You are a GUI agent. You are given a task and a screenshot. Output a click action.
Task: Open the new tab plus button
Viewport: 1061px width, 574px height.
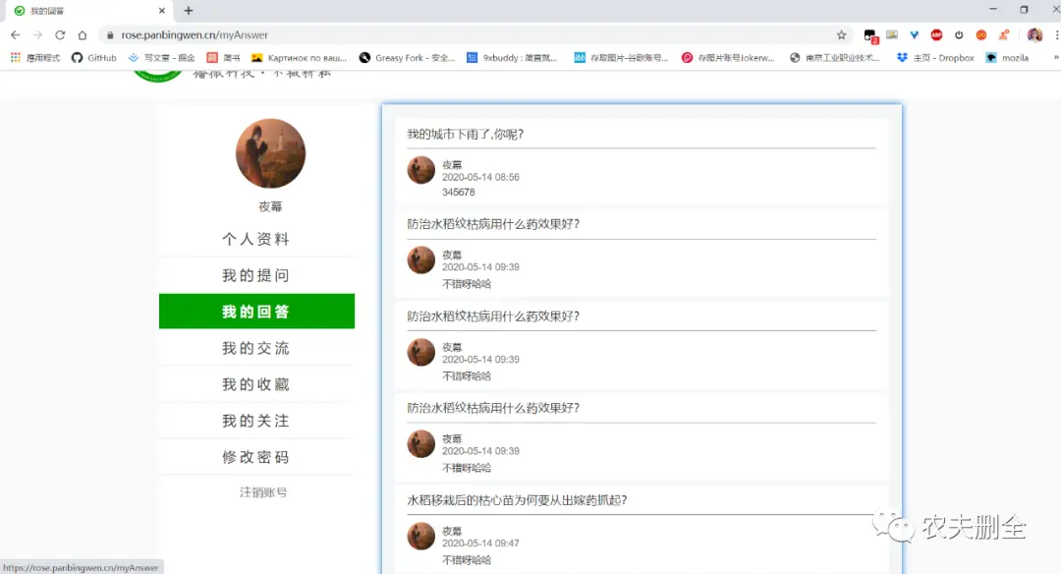189,11
